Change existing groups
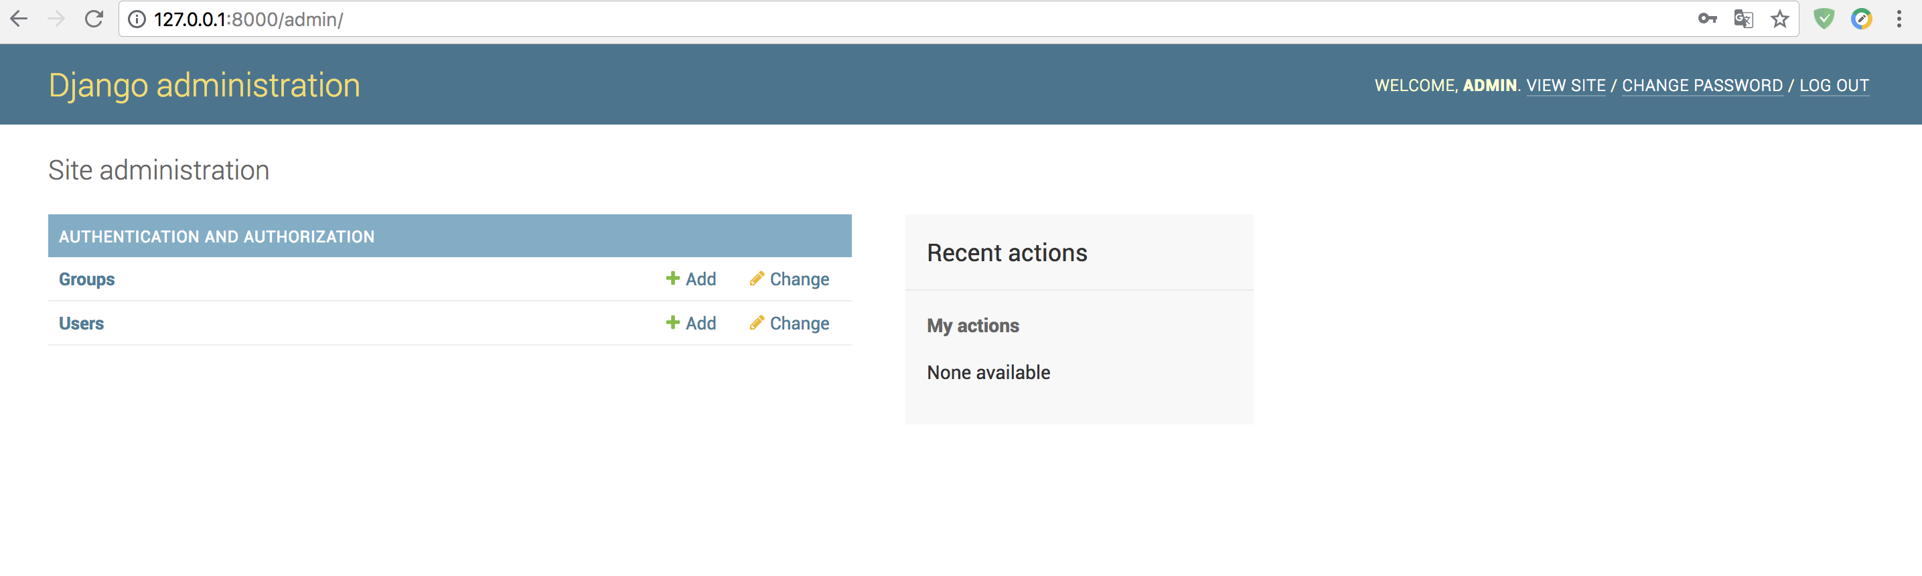Image resolution: width=1922 pixels, height=576 pixels. pos(790,279)
